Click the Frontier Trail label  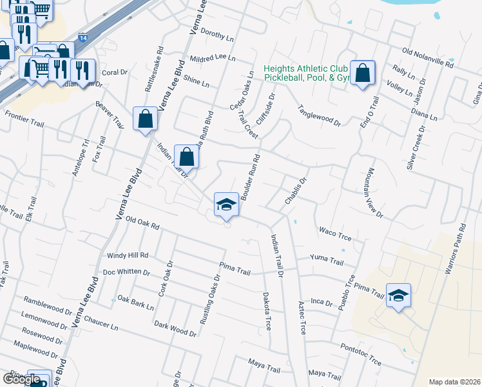[24, 119]
